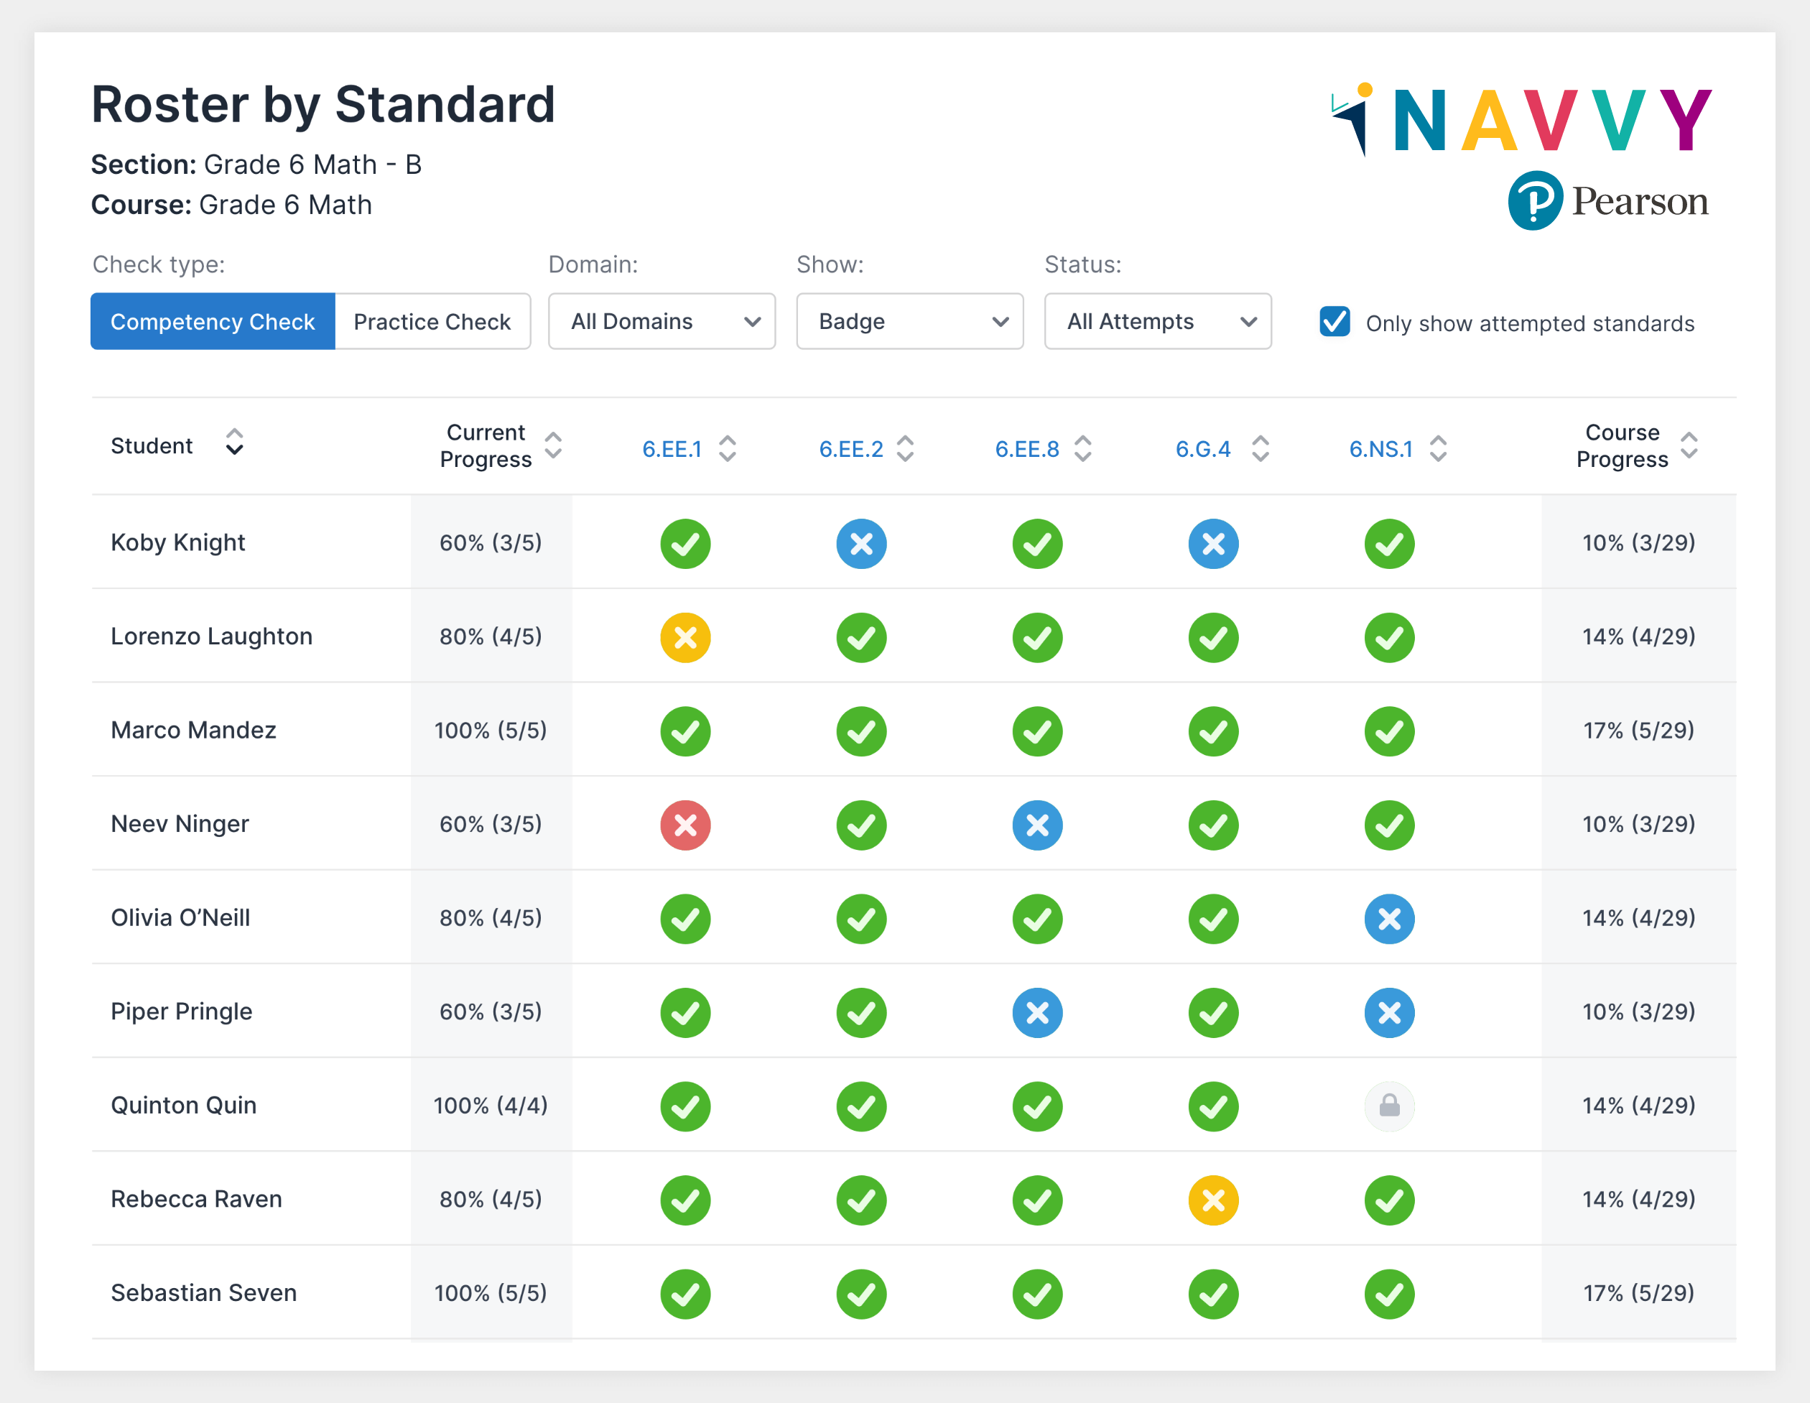Open the Badge show dropdown
The image size is (1810, 1403).
909,322
